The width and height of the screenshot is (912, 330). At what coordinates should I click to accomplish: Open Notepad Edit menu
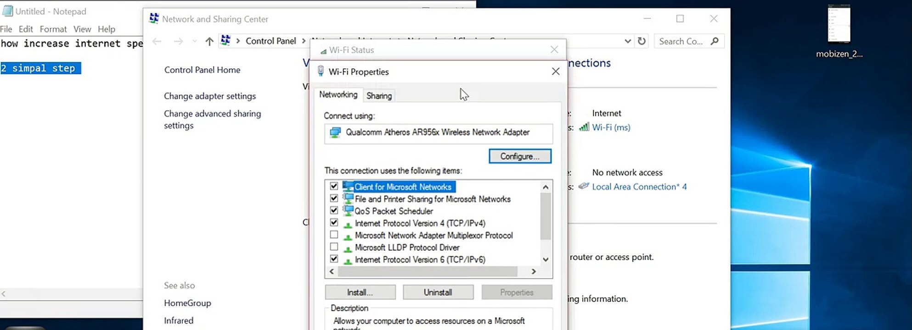pyautogui.click(x=26, y=29)
